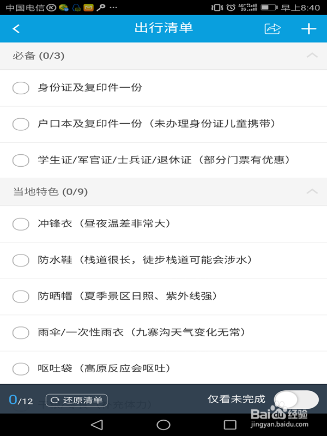This screenshot has height=436, width=327.
Task: Tap the Android back navigation icon
Action: point(96,425)
